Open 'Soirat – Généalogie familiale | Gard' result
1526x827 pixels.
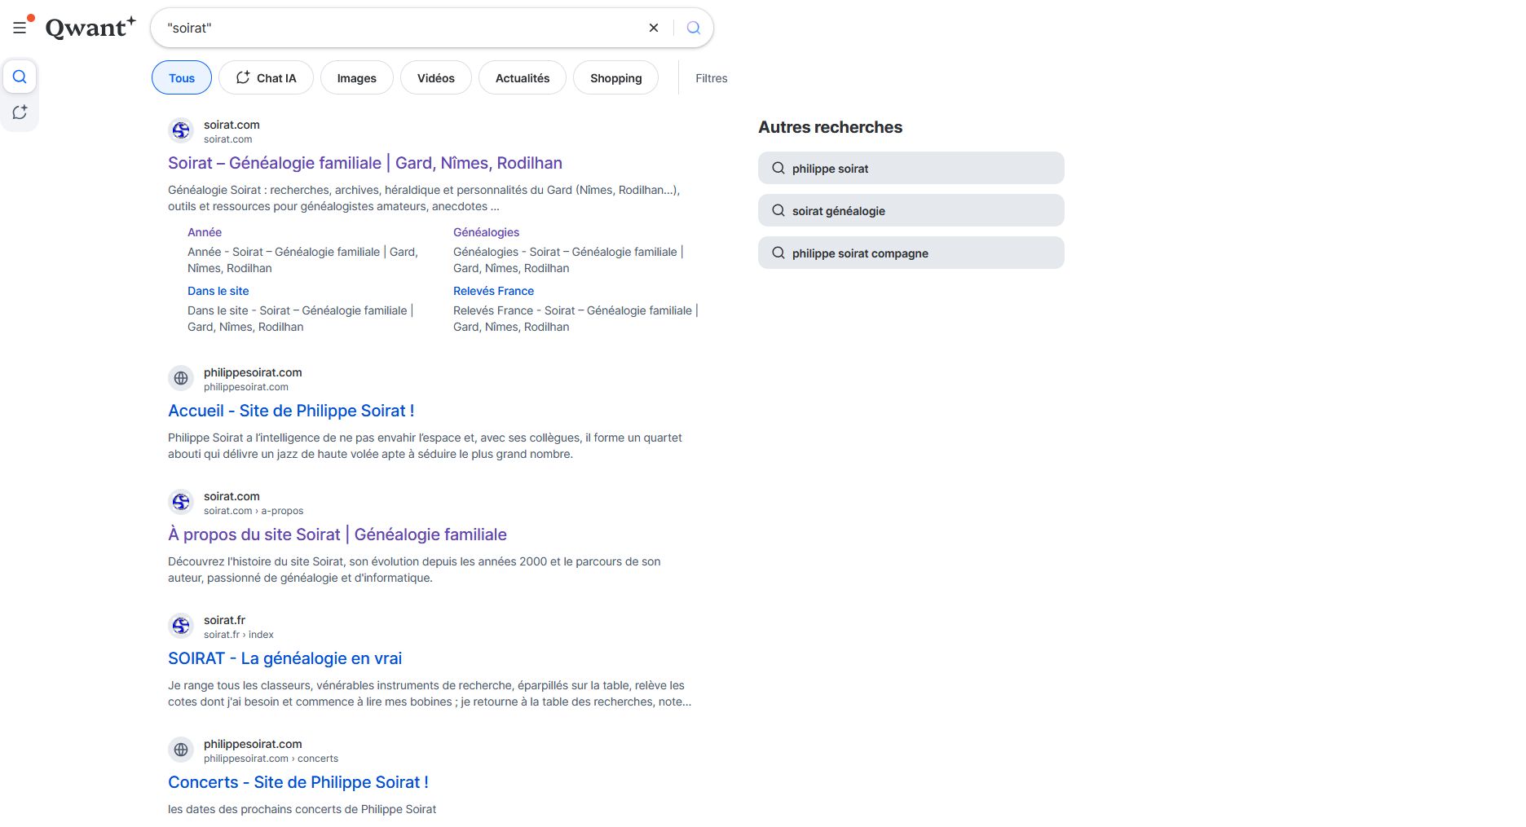pos(365,163)
